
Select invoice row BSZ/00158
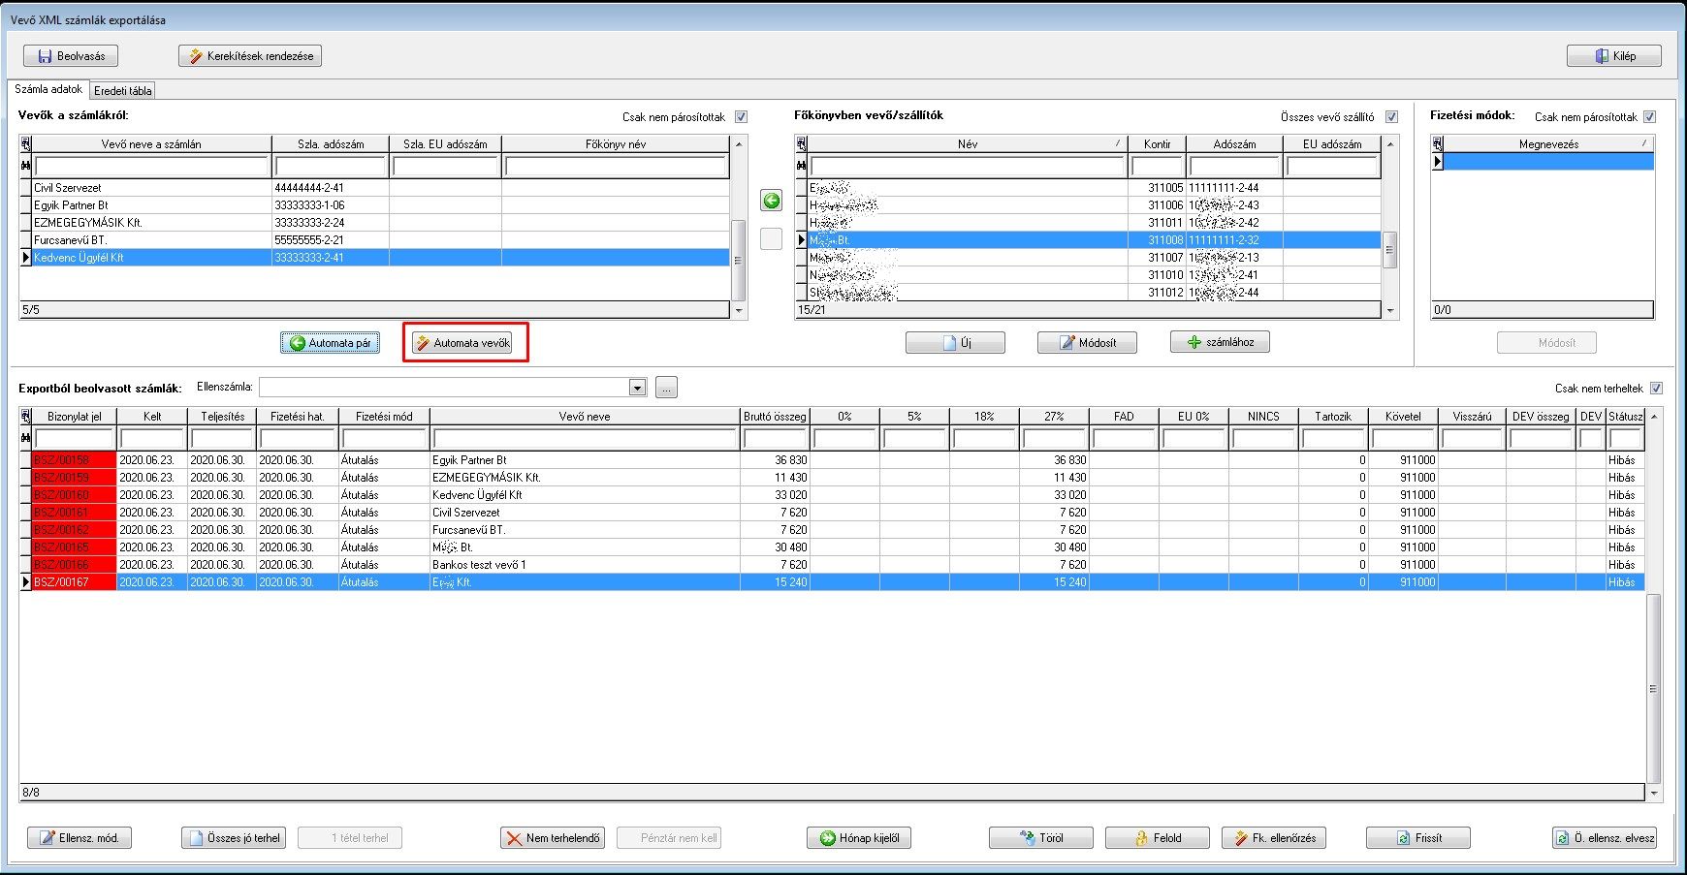(x=832, y=460)
